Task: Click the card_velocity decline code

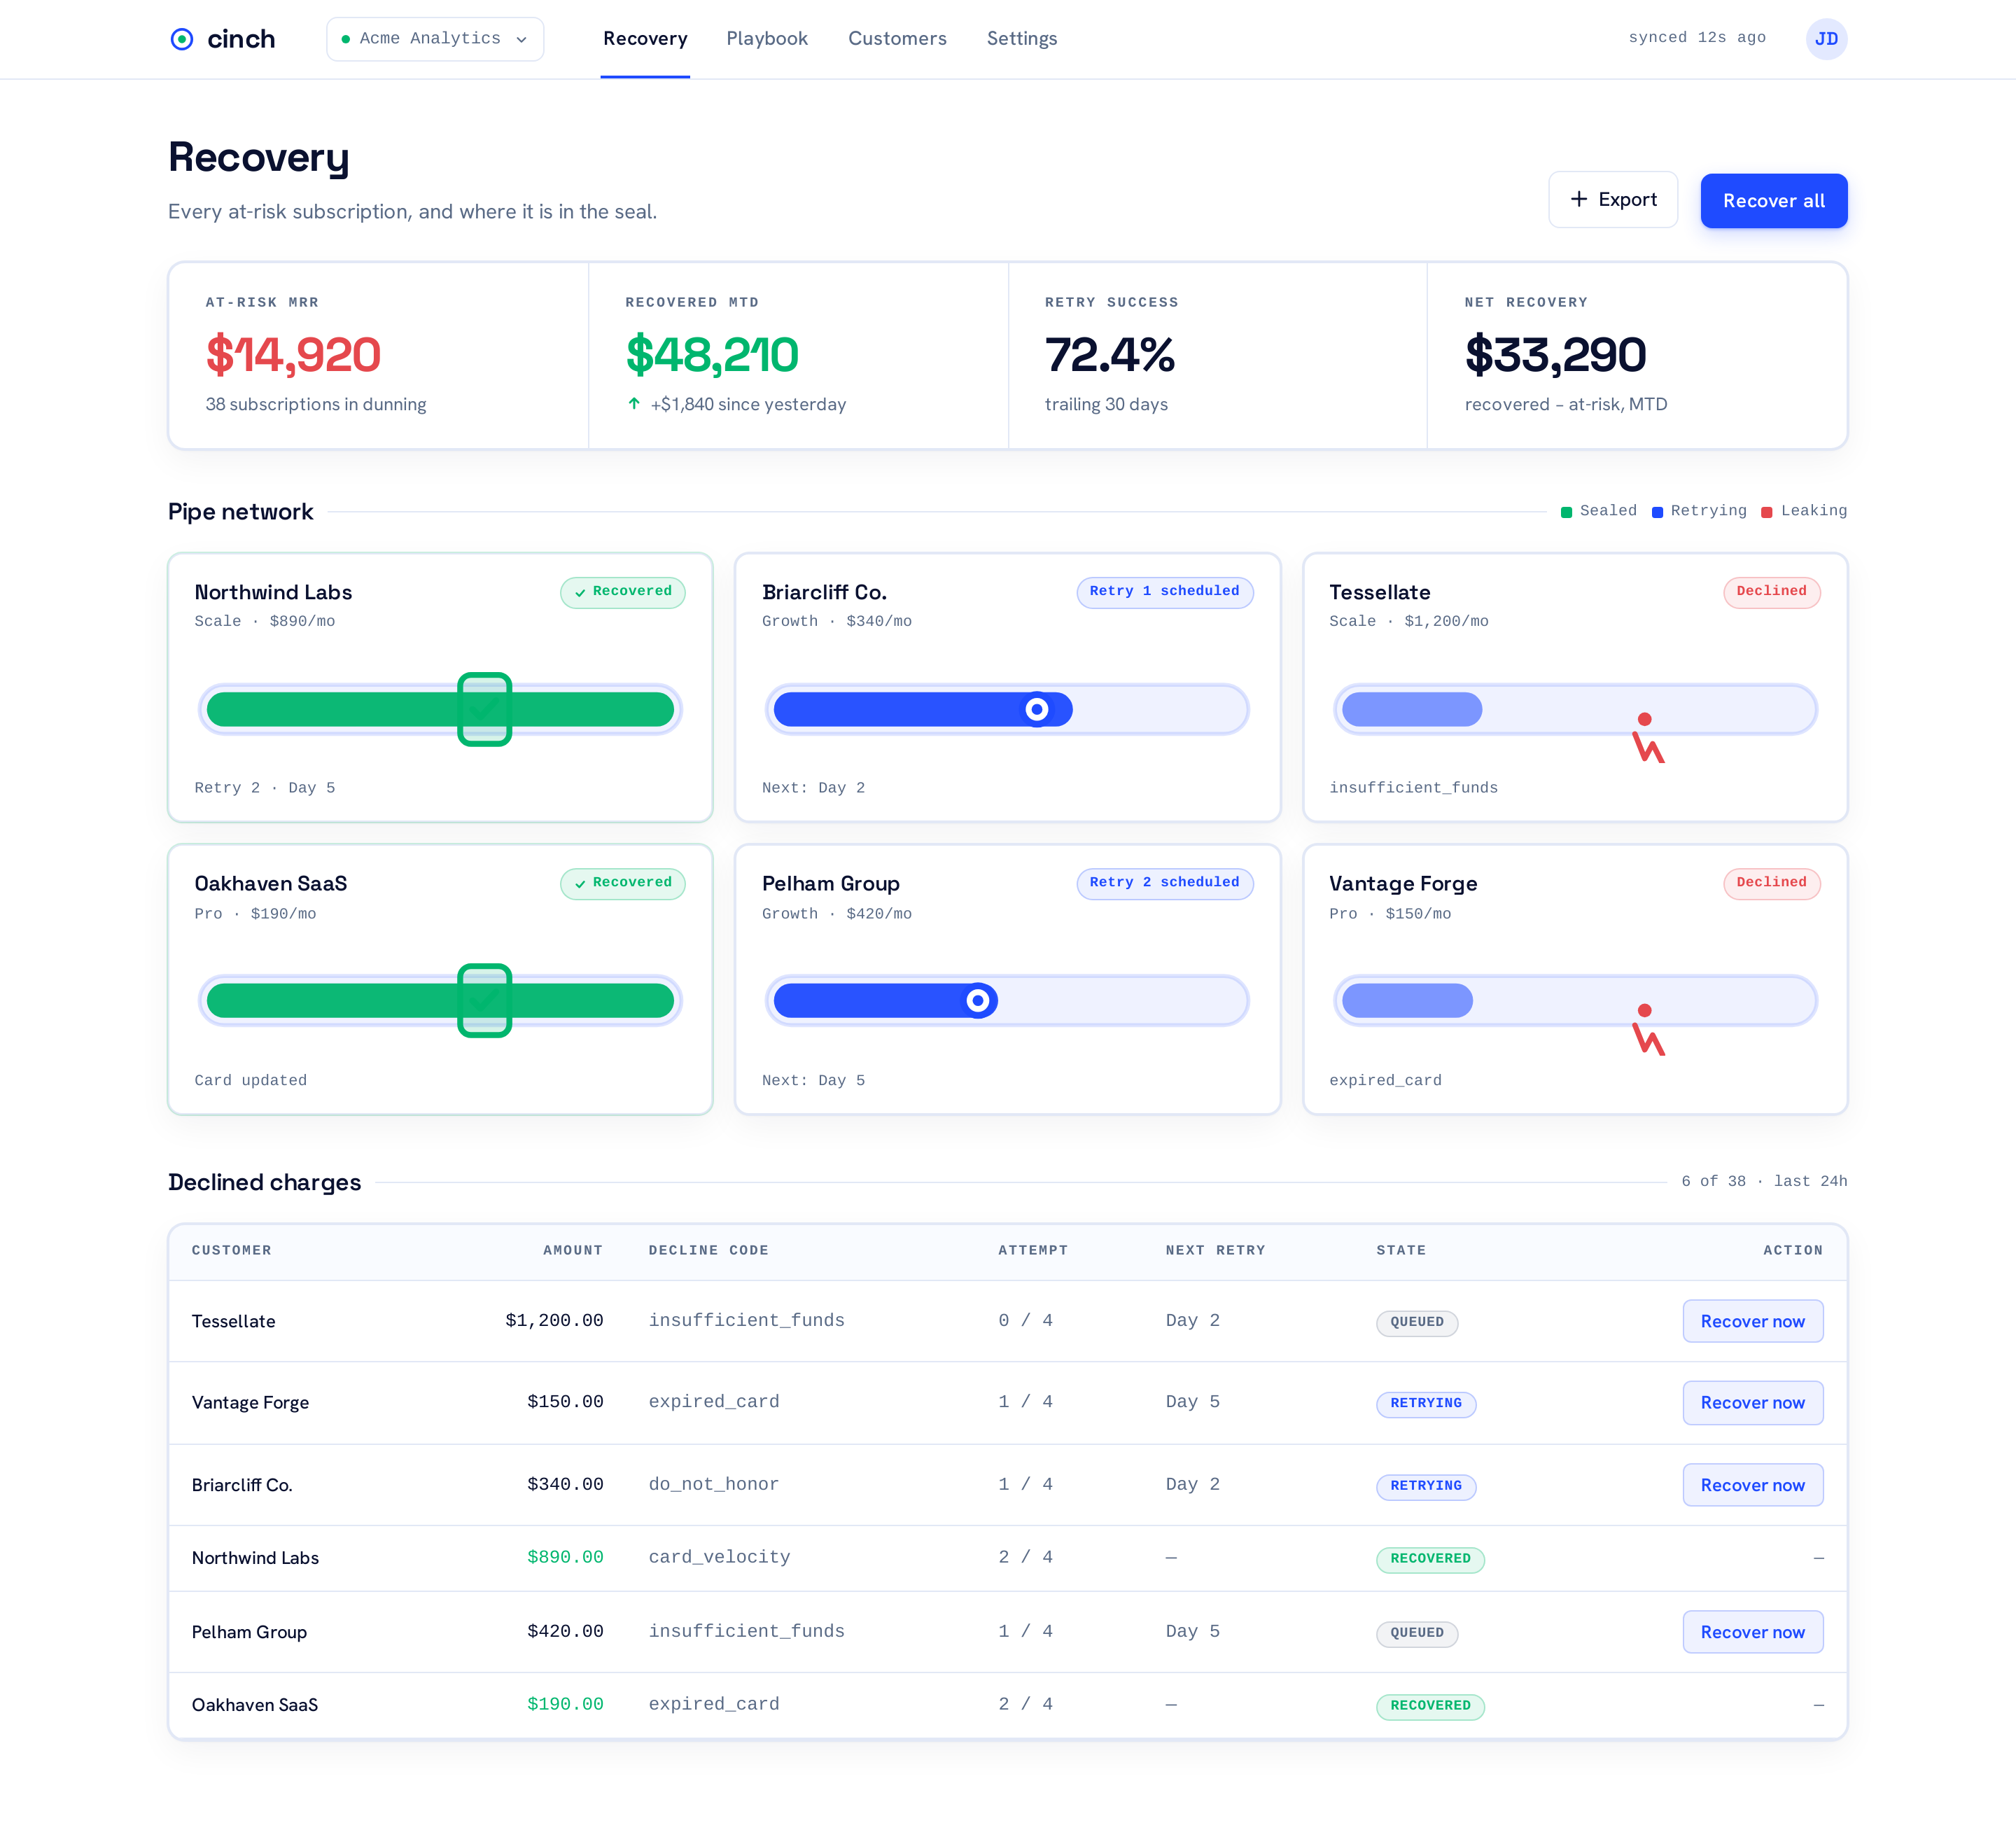Action: point(719,1557)
